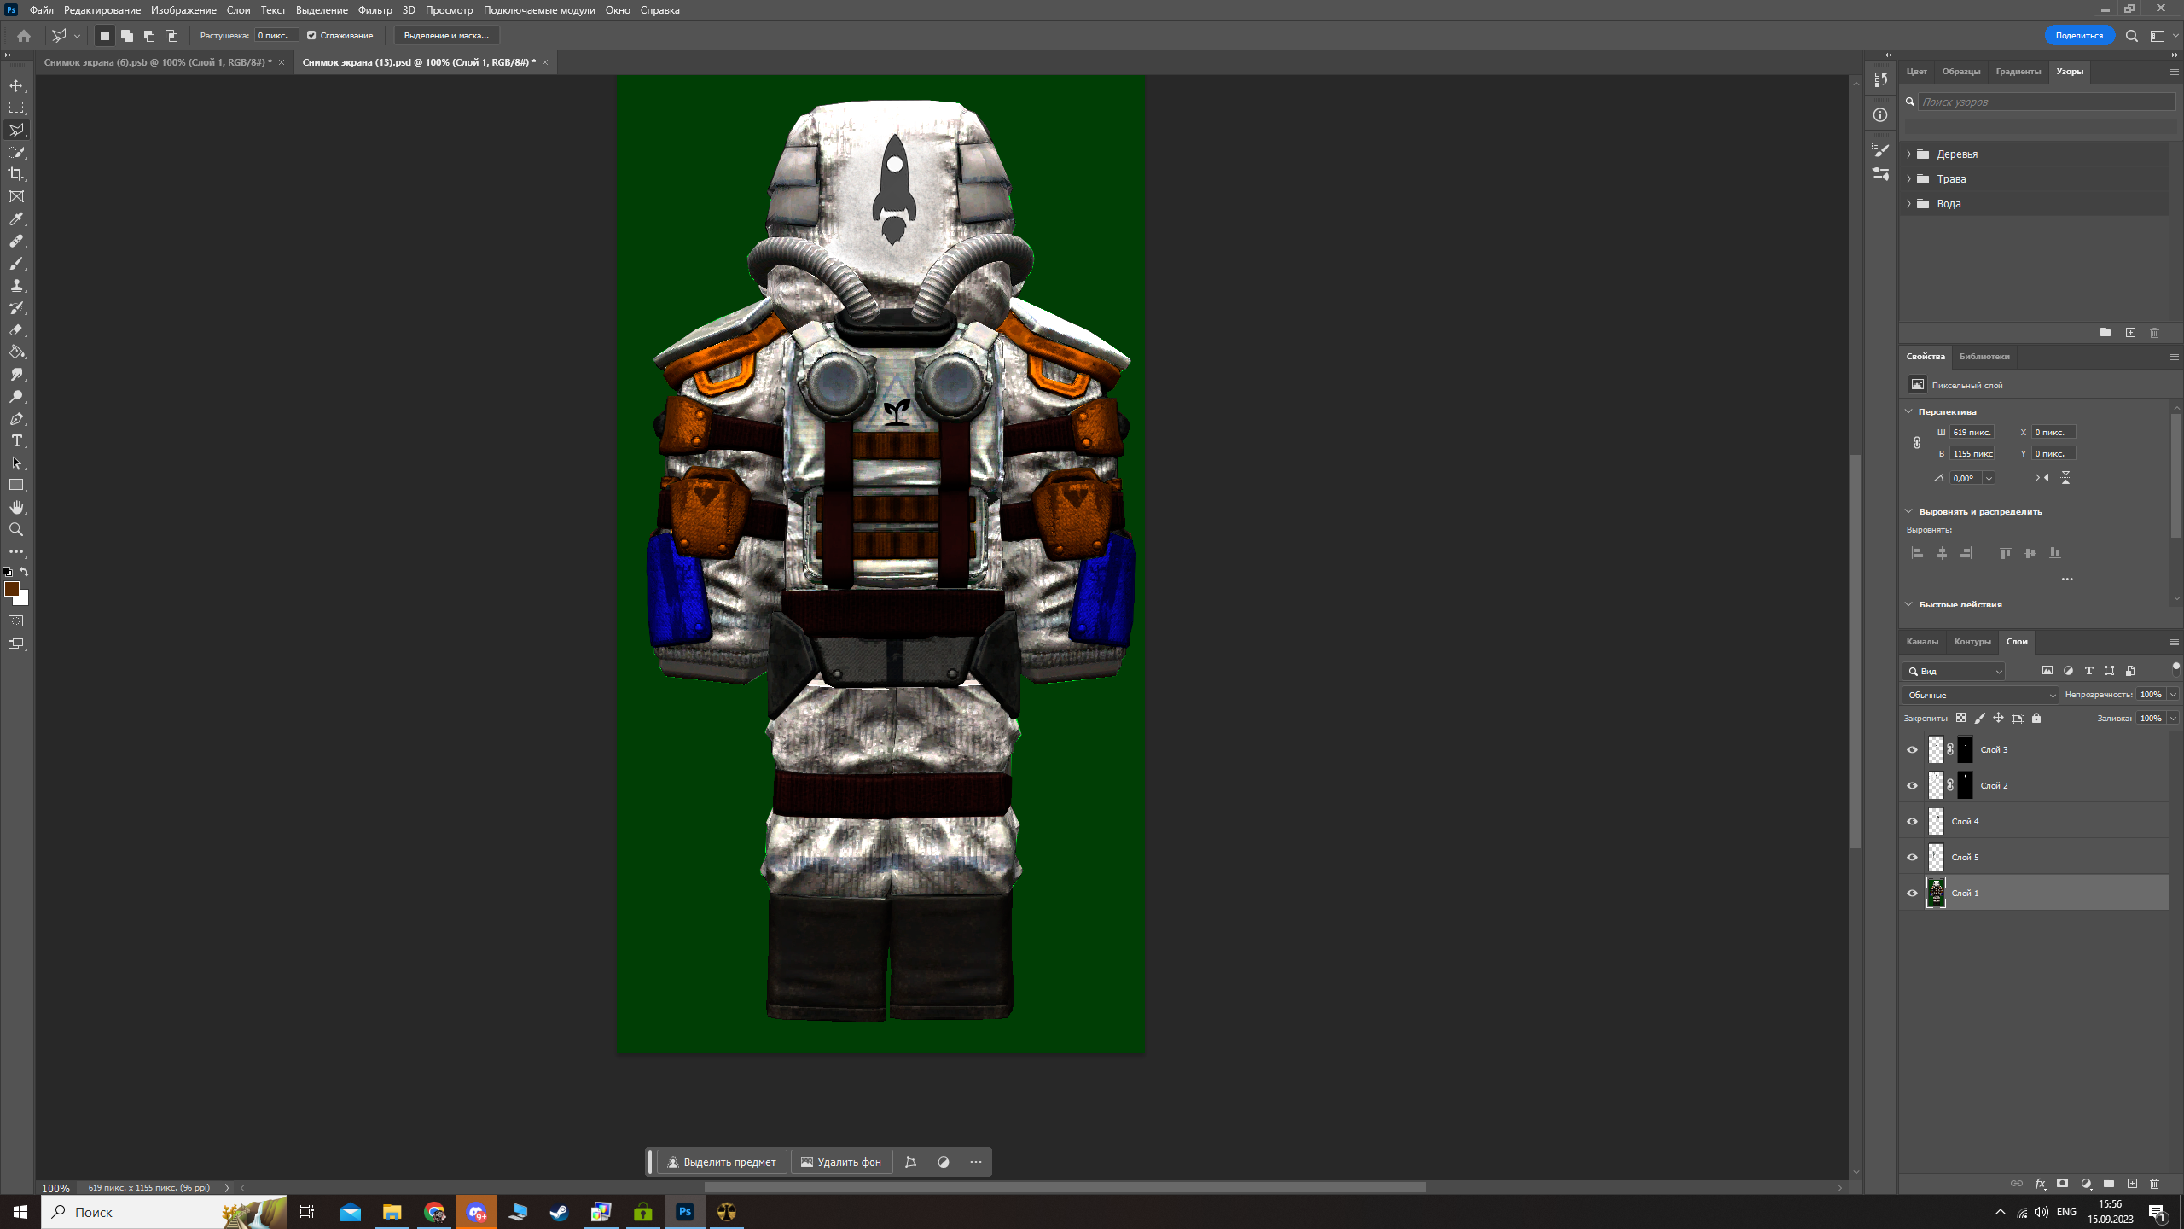The height and width of the screenshot is (1229, 2184).
Task: Open Заливка fill dropdown arrow
Action: (2173, 719)
